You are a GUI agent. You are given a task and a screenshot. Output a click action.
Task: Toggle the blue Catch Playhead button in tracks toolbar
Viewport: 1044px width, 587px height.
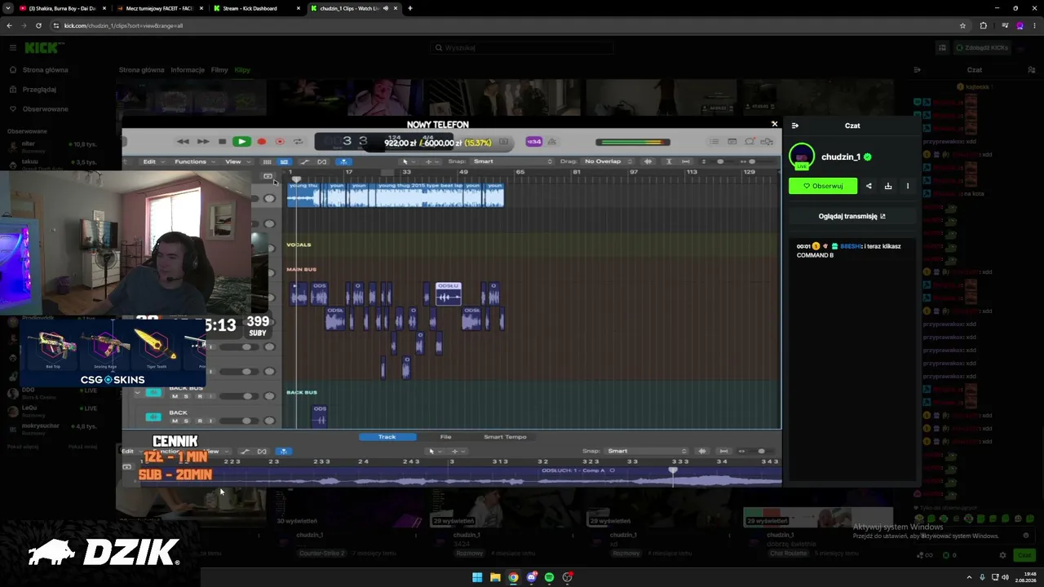click(x=343, y=161)
